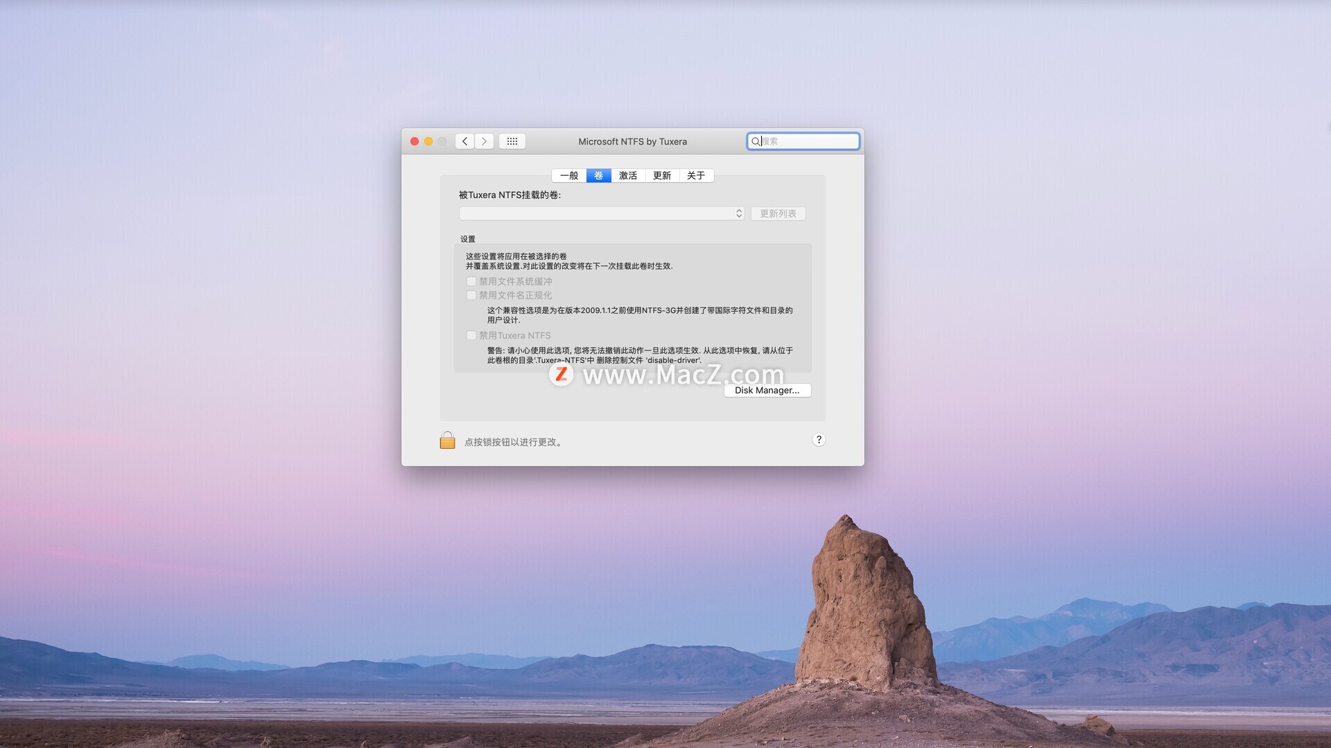
Task: Open Disk Manager...
Action: coord(767,391)
